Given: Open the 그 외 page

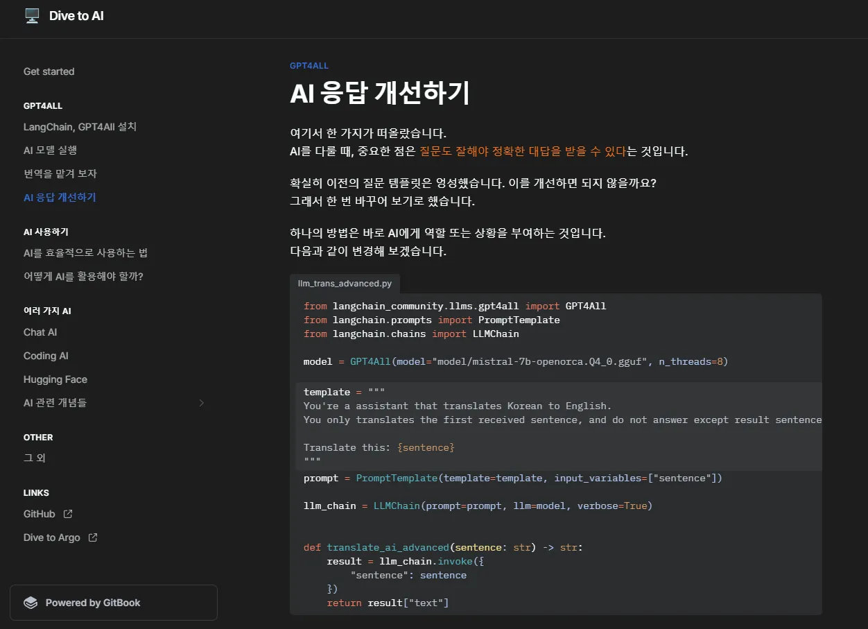Looking at the screenshot, I should pyautogui.click(x=35, y=458).
